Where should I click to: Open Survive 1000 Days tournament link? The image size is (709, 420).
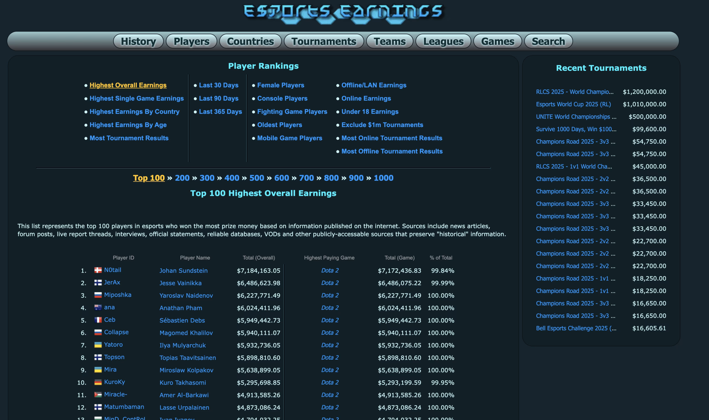point(576,129)
